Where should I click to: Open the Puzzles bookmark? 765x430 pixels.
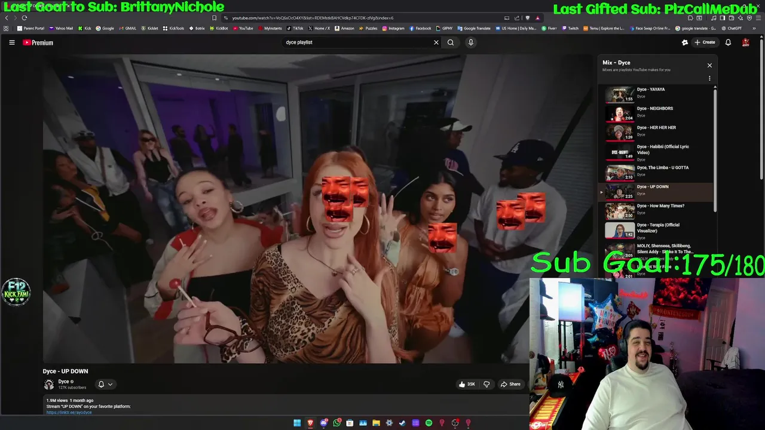[368, 28]
